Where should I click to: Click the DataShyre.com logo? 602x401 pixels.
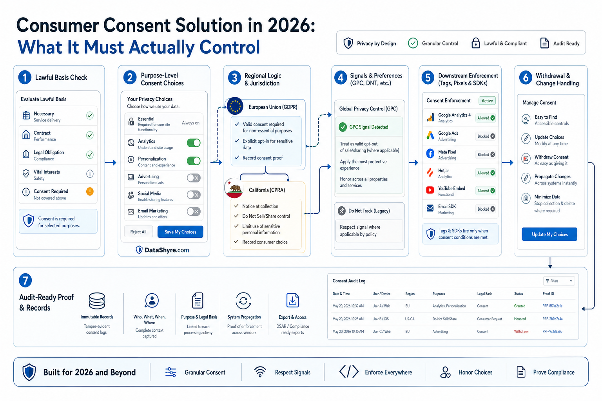(x=162, y=250)
